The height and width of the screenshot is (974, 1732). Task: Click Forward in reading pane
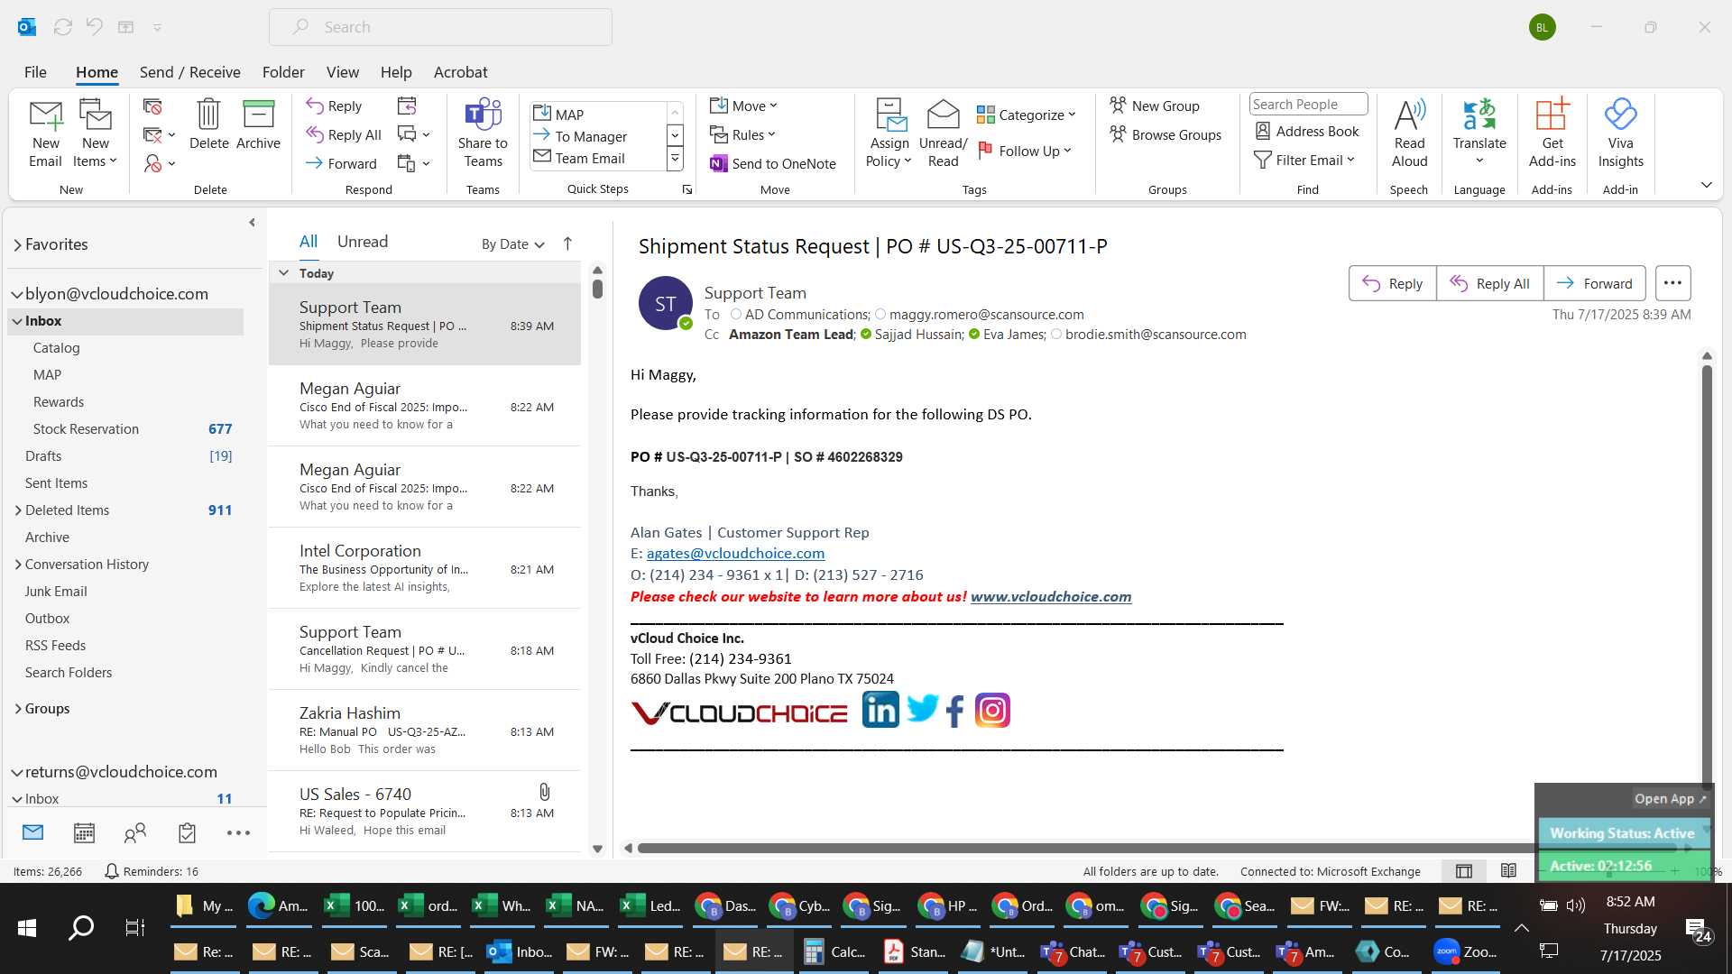pos(1594,283)
